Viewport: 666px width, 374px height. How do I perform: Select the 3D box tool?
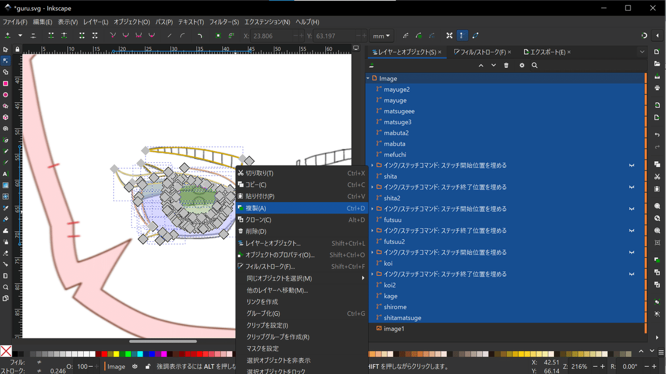click(6, 117)
